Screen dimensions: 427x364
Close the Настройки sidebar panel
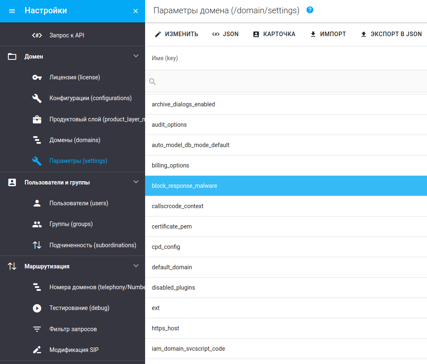pyautogui.click(x=136, y=11)
